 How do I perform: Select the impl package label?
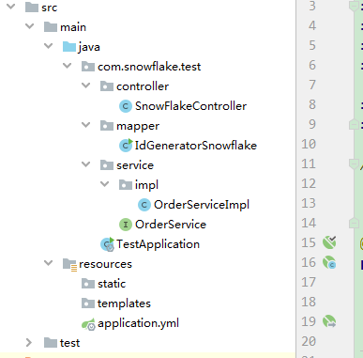pyautogui.click(x=146, y=185)
